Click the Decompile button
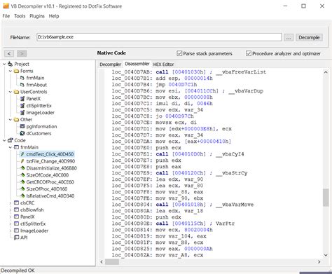332x274 pixels. pos(309,37)
